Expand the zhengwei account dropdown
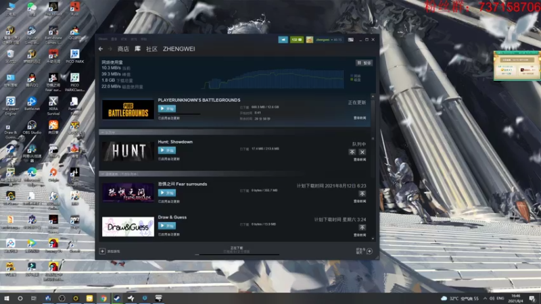 pos(329,40)
